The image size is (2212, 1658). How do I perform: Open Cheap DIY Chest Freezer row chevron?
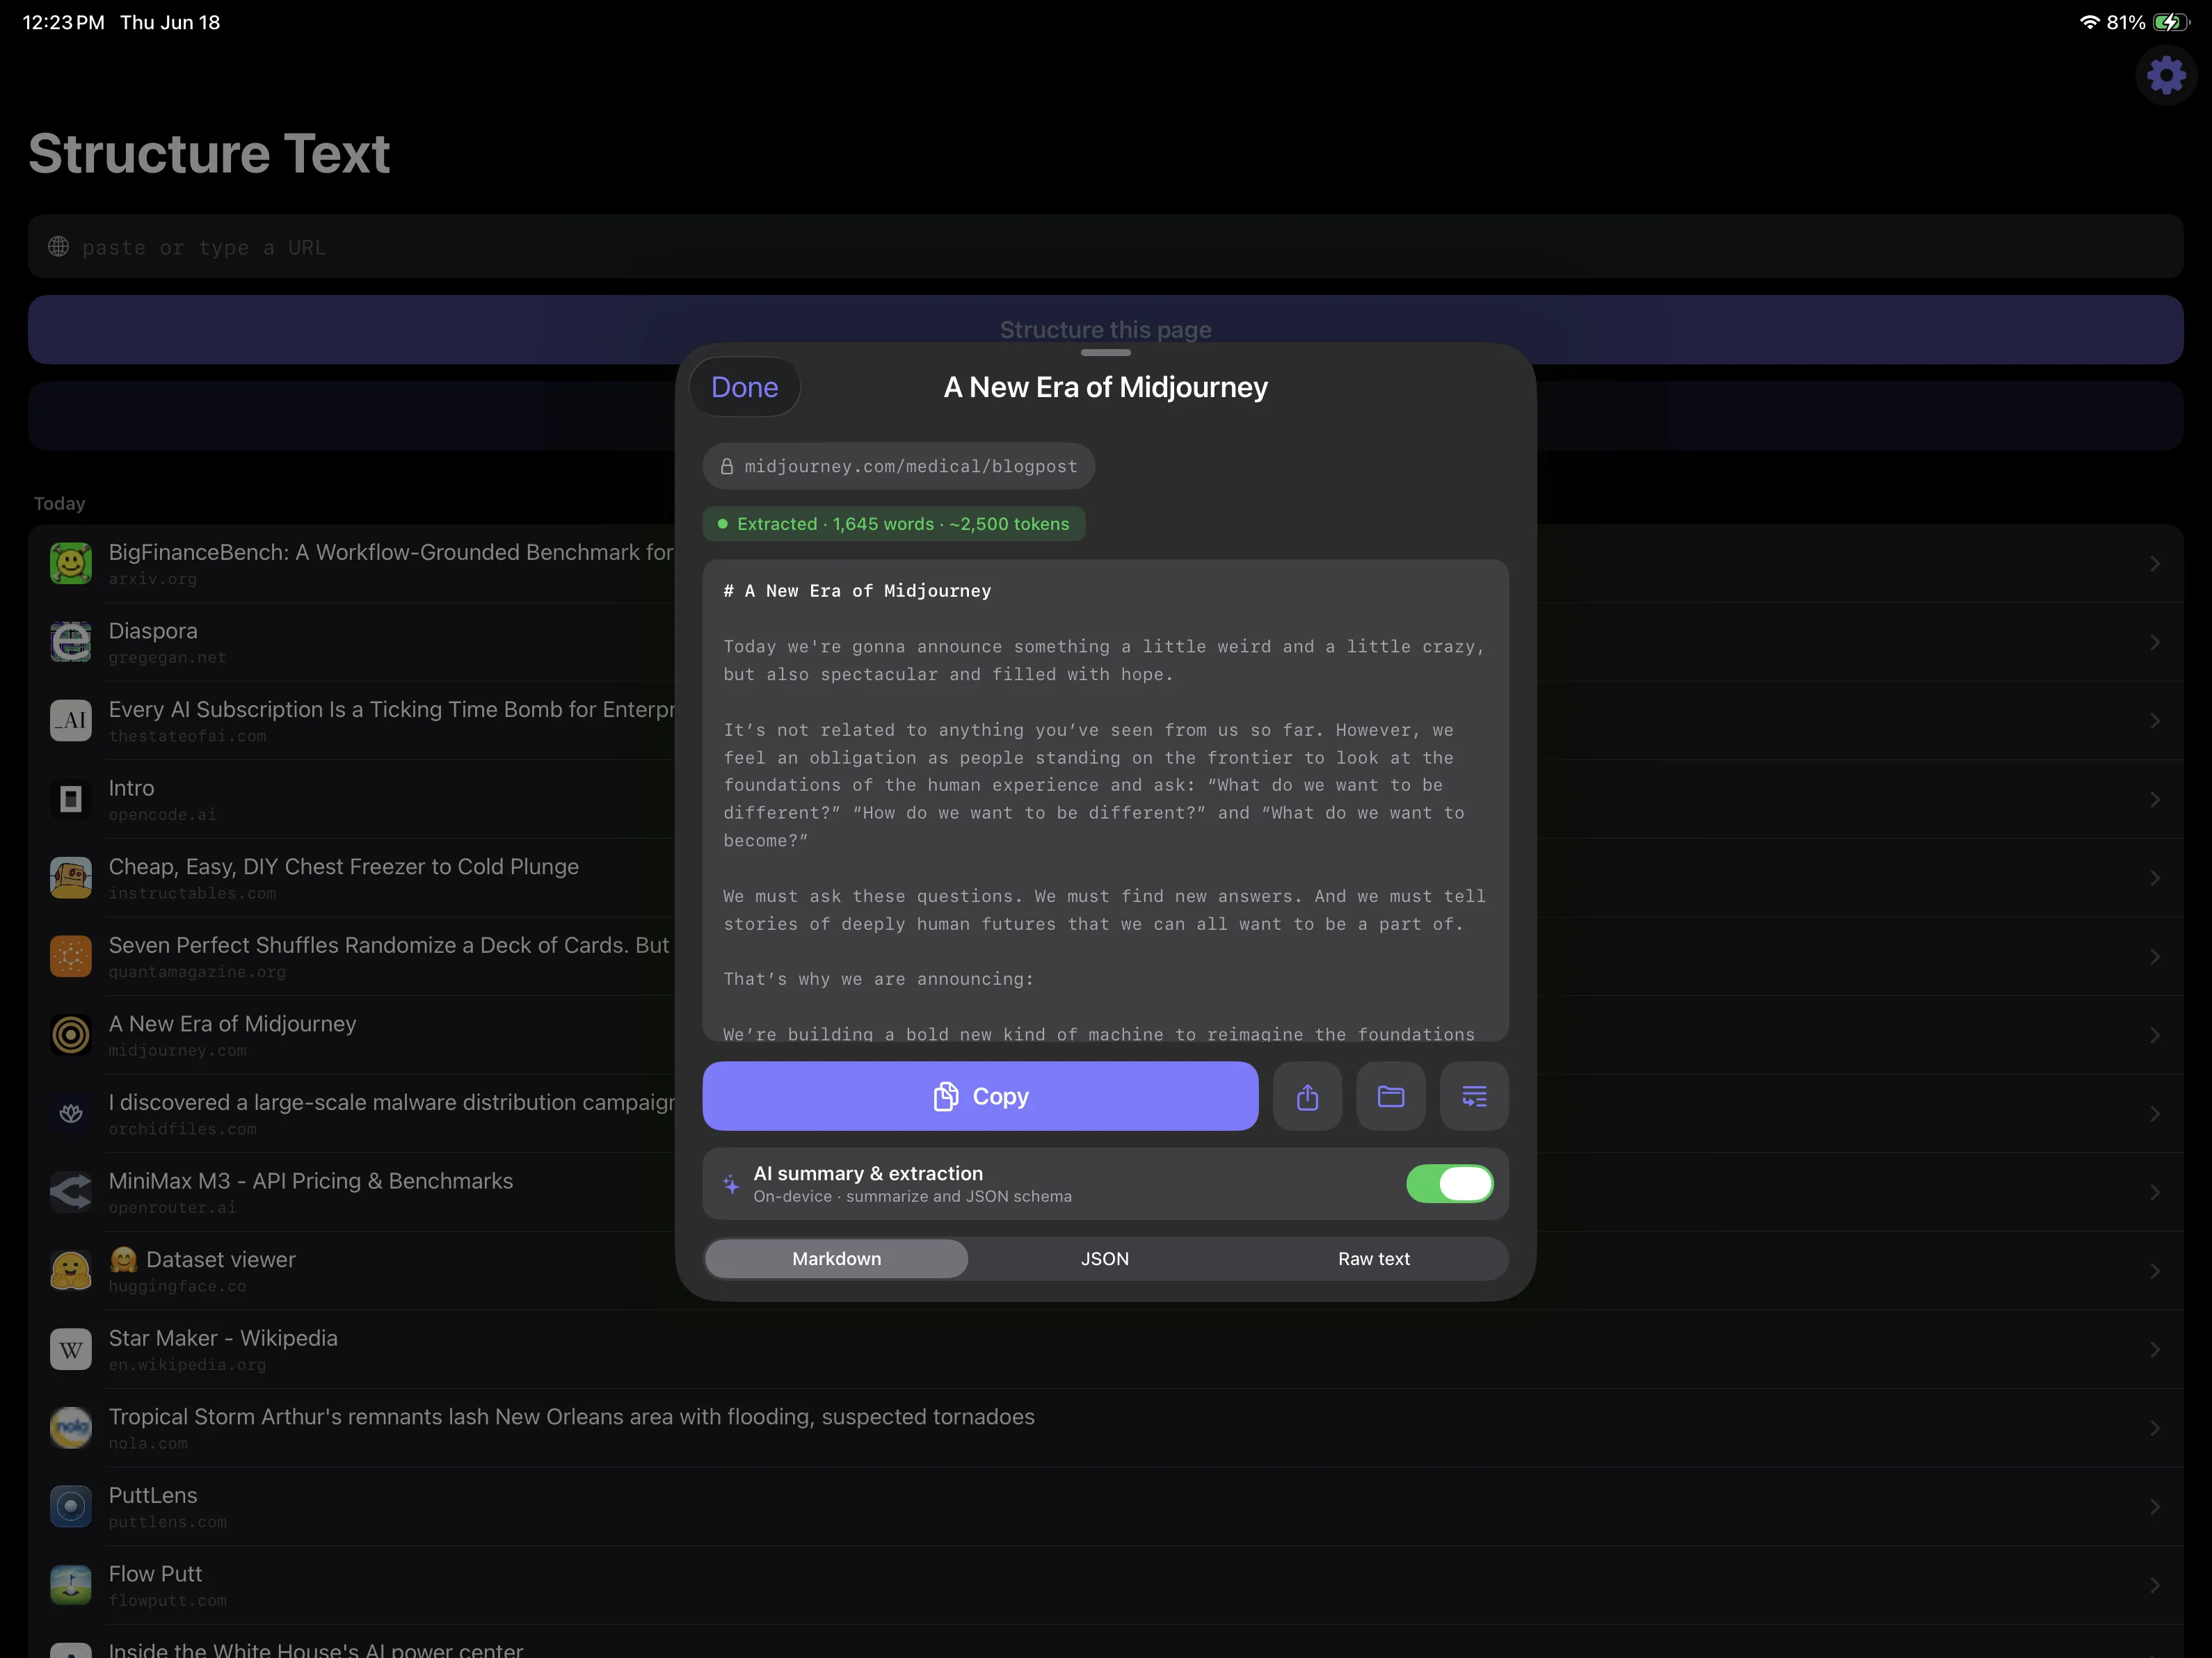[2155, 878]
